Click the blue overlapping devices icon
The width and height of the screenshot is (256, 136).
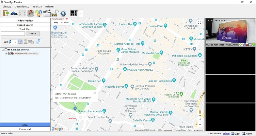38,42
